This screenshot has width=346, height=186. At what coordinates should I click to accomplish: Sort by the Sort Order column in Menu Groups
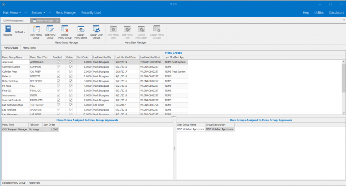pyautogui.click(x=84, y=57)
